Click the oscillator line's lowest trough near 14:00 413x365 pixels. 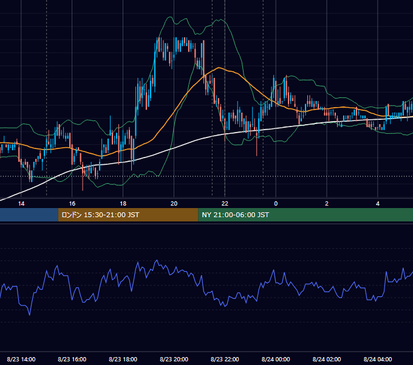tap(30, 315)
